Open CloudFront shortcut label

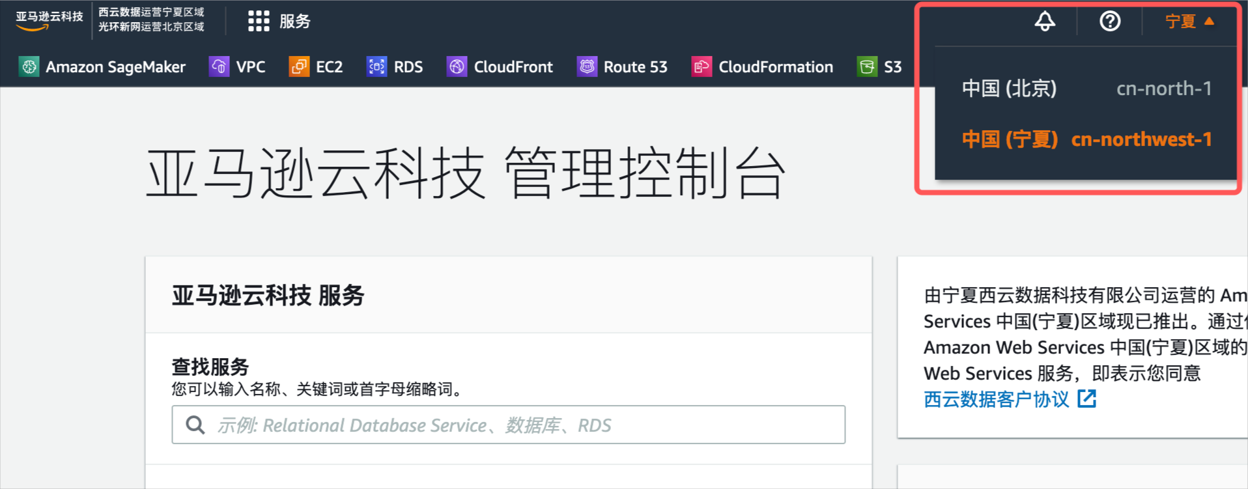[513, 66]
